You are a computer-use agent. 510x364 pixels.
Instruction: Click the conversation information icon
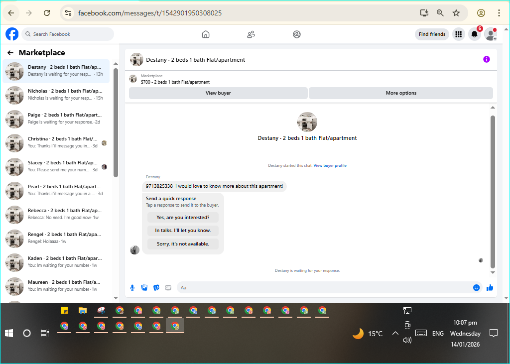click(x=486, y=59)
